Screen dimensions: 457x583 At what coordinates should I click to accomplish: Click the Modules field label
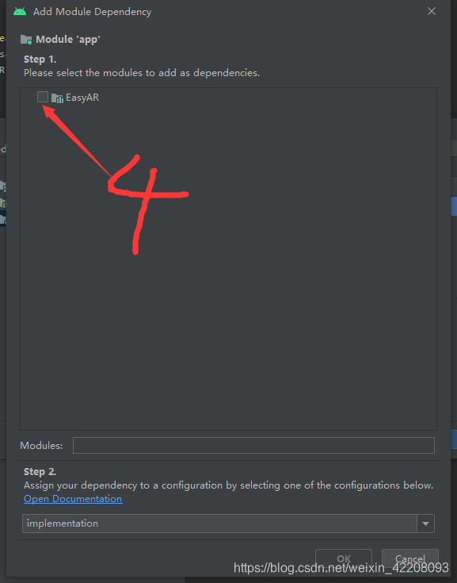tap(41, 446)
